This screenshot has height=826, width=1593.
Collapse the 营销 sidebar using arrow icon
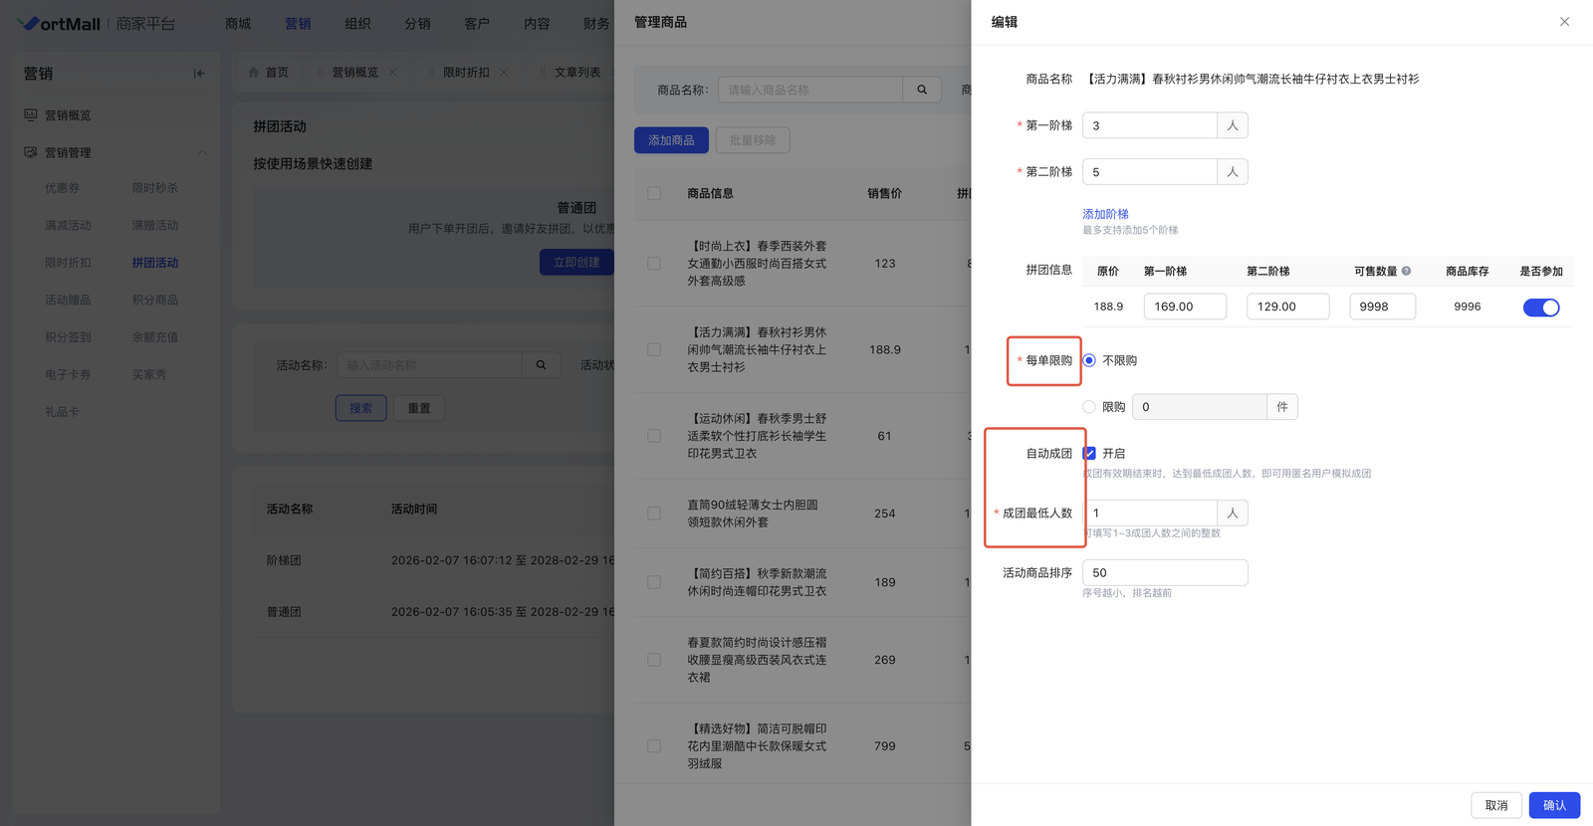[199, 74]
